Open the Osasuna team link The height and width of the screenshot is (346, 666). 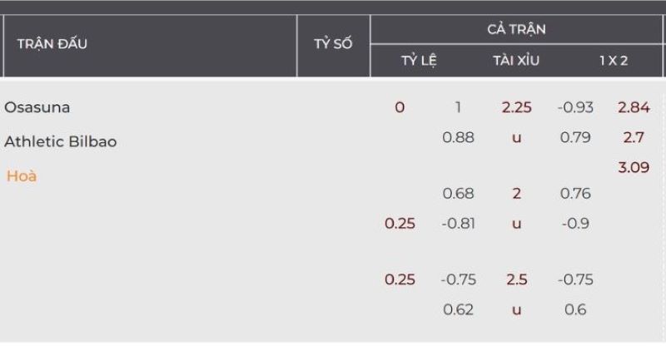pyautogui.click(x=37, y=107)
